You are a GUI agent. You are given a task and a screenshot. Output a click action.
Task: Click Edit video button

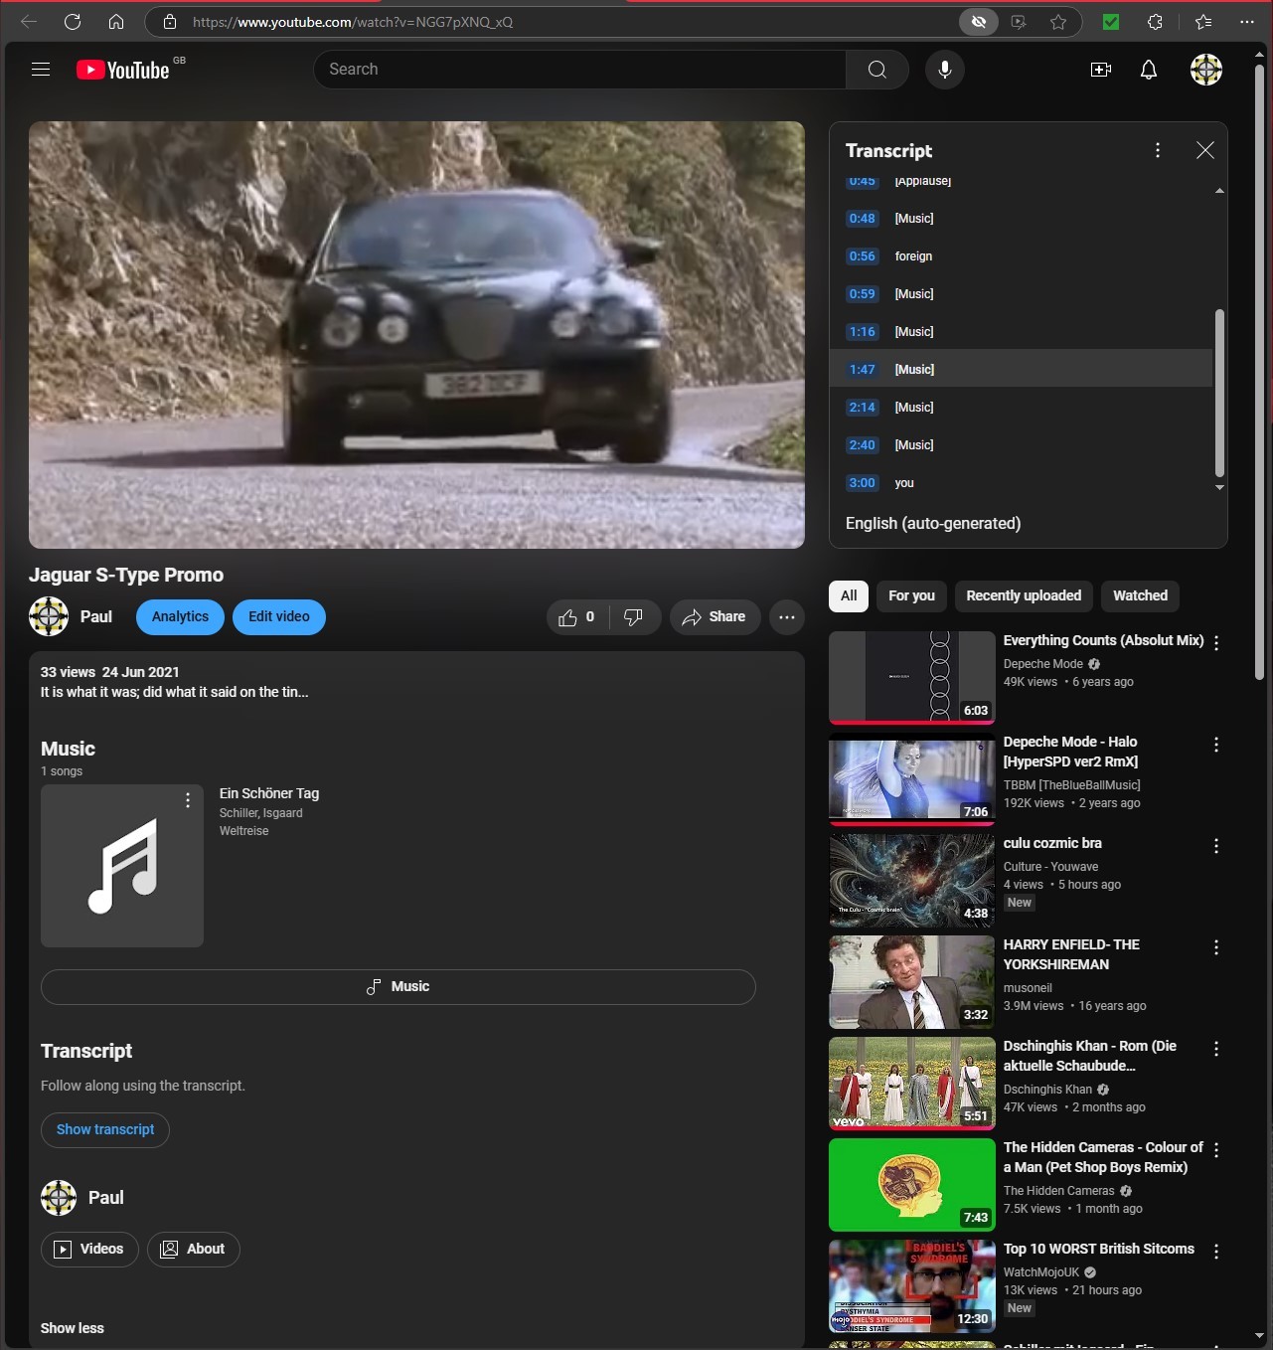[x=279, y=617]
